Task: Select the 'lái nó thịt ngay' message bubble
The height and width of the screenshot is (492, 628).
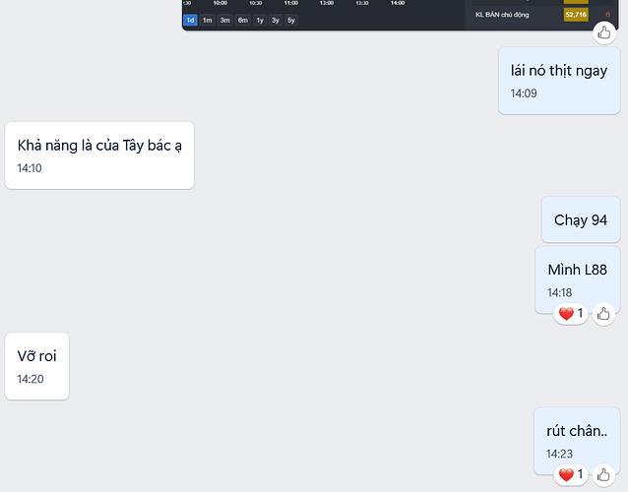Action: click(559, 81)
